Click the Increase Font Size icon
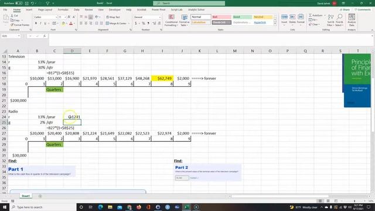The width and height of the screenshot is (375, 211). pos(69,17)
